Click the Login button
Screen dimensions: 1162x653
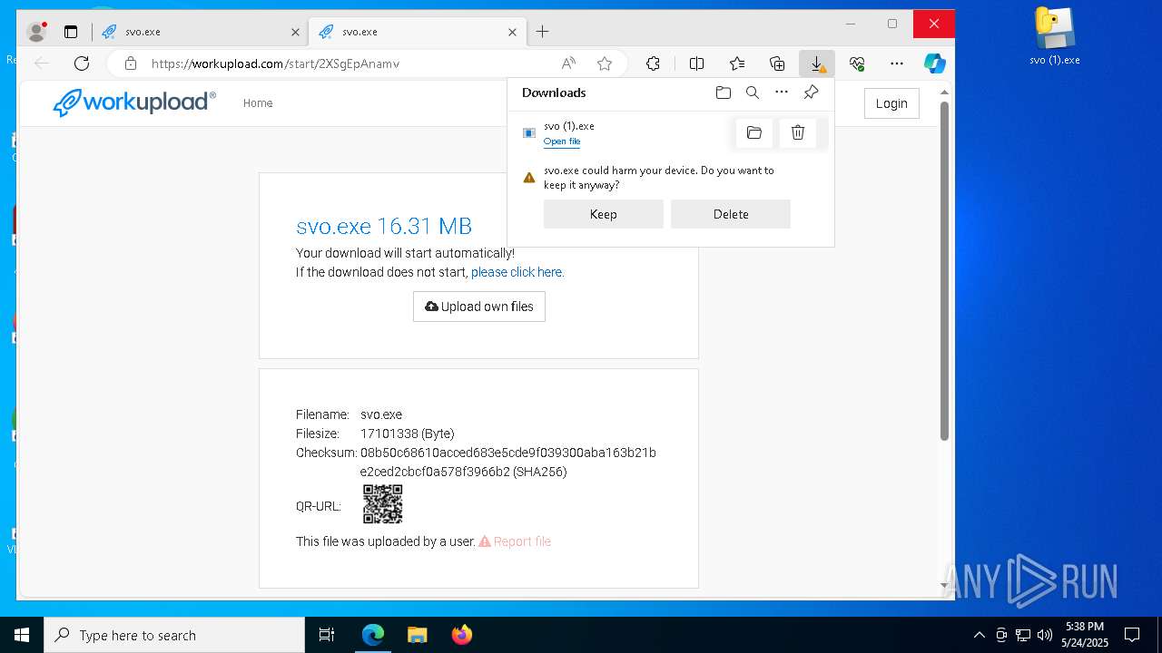(x=891, y=103)
